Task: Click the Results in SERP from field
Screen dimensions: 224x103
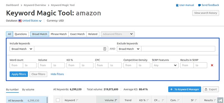Action: click(x=187, y=65)
